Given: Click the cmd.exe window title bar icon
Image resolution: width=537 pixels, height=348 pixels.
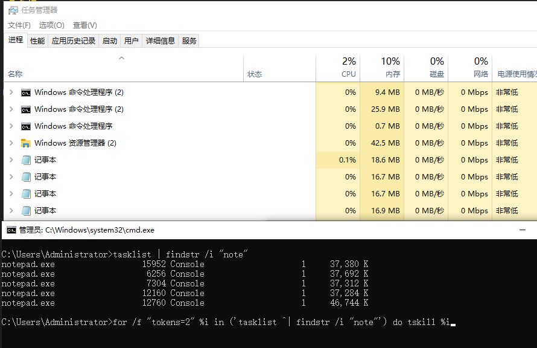Looking at the screenshot, I should coord(11,230).
